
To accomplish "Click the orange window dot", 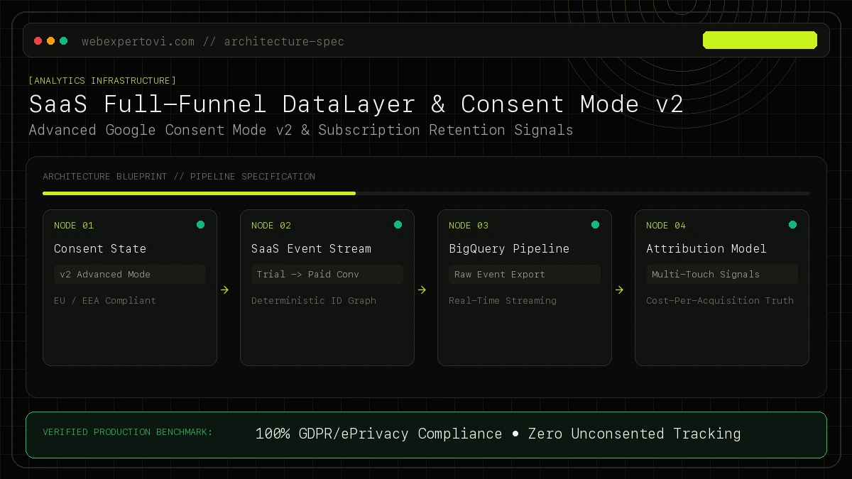I will [51, 41].
